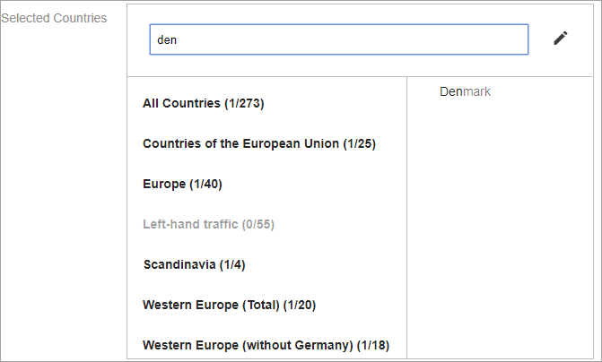
Task: Click the (1/20) Western Europe Total count
Action: [300, 305]
